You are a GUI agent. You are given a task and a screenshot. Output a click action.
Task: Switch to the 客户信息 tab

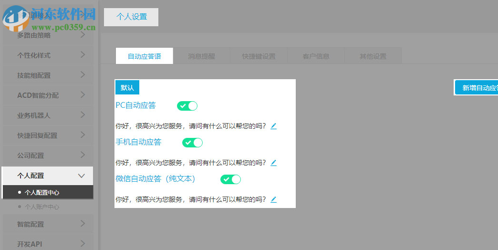click(316, 56)
